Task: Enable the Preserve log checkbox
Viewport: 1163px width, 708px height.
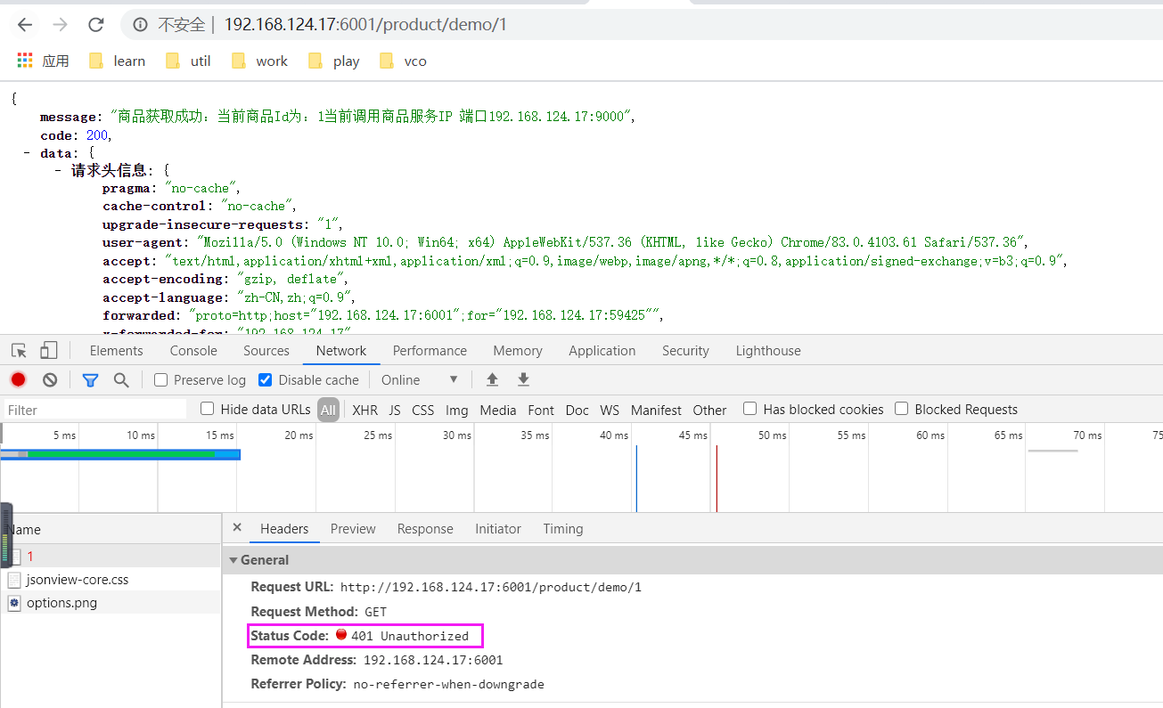Action: point(160,379)
